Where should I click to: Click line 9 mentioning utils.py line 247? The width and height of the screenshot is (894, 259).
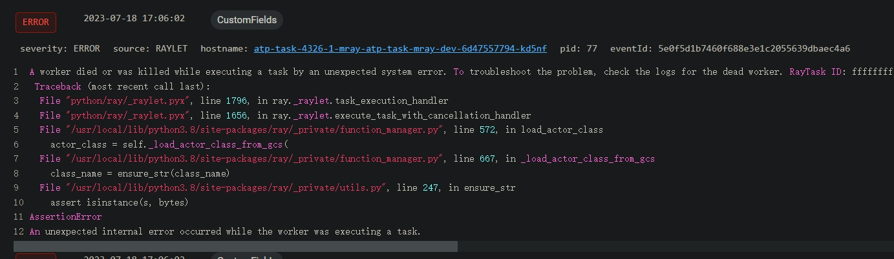[277, 187]
